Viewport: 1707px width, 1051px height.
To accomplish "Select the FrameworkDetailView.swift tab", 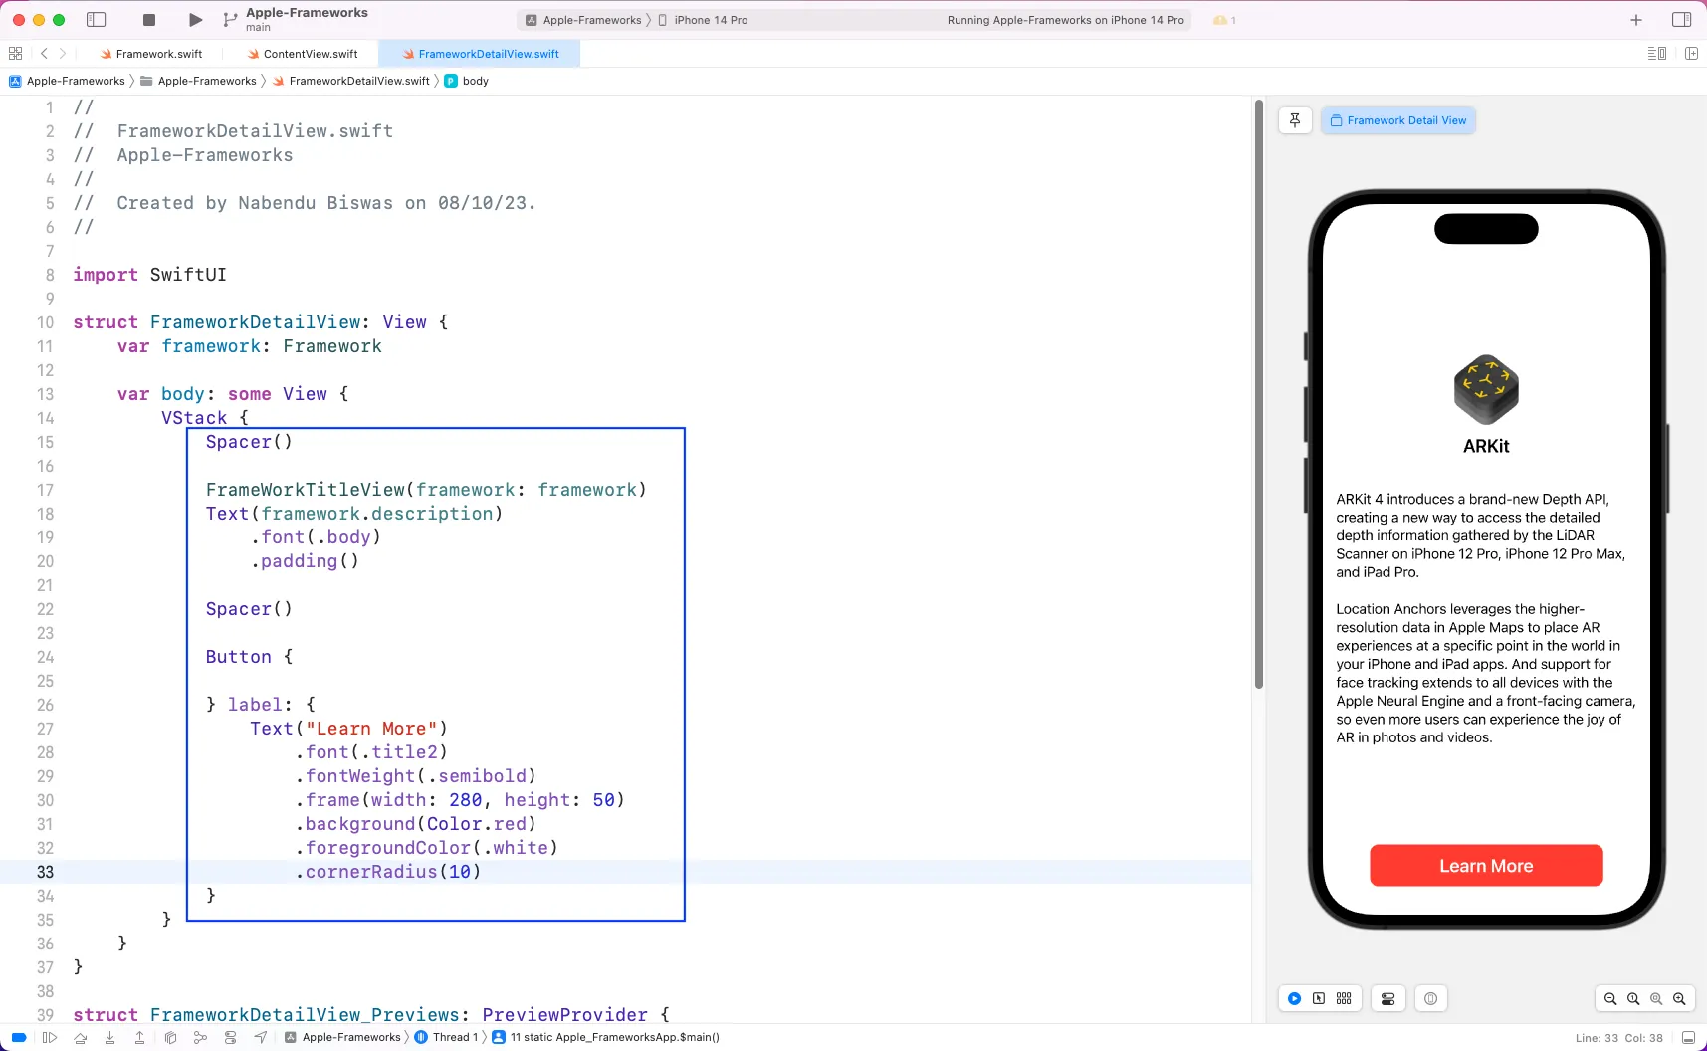I will (x=482, y=54).
